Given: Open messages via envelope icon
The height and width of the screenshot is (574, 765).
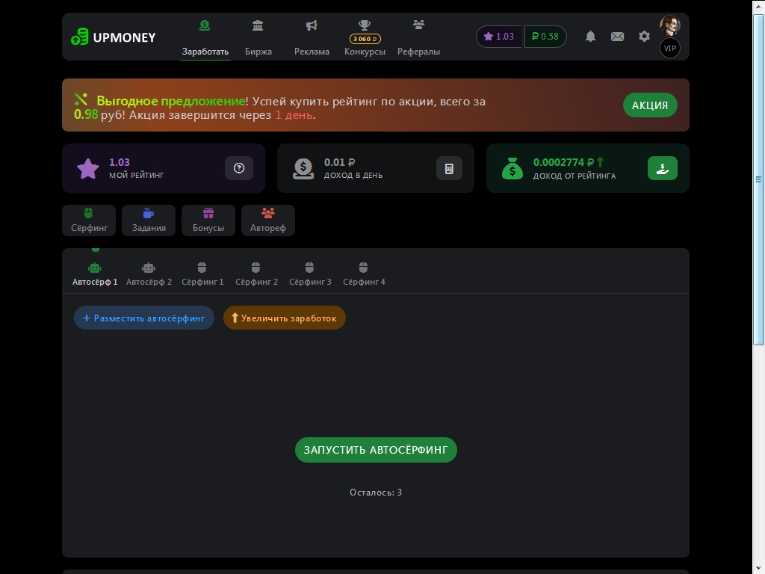Looking at the screenshot, I should (x=617, y=37).
